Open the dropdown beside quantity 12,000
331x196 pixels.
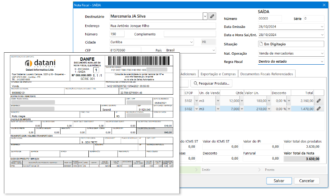point(242,101)
